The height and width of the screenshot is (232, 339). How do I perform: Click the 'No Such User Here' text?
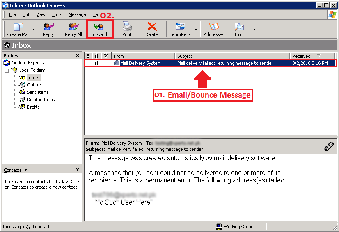124,202
